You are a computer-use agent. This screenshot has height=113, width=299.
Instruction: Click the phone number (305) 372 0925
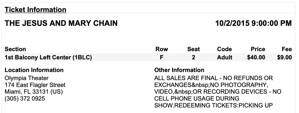(x=25, y=98)
